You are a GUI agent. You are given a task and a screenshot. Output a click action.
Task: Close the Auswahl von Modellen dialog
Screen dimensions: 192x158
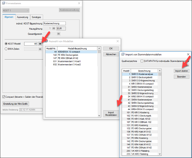(x=118, y=41)
